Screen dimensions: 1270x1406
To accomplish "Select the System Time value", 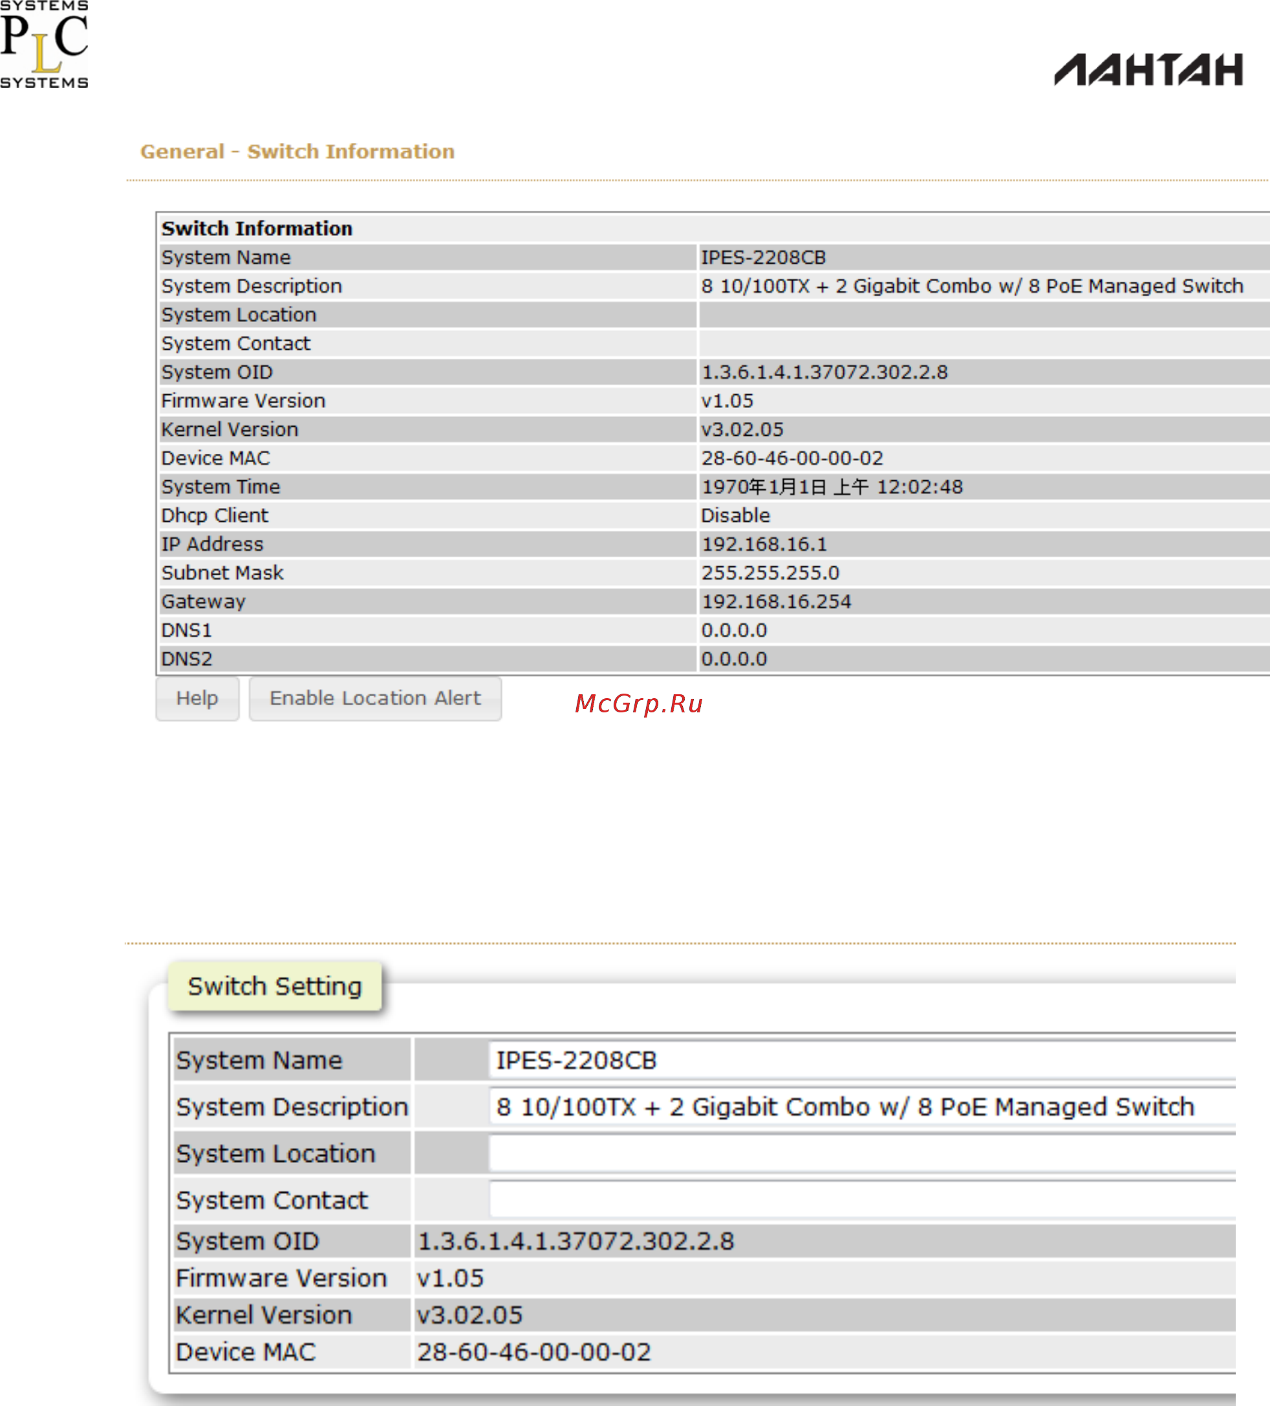I will 832,487.
